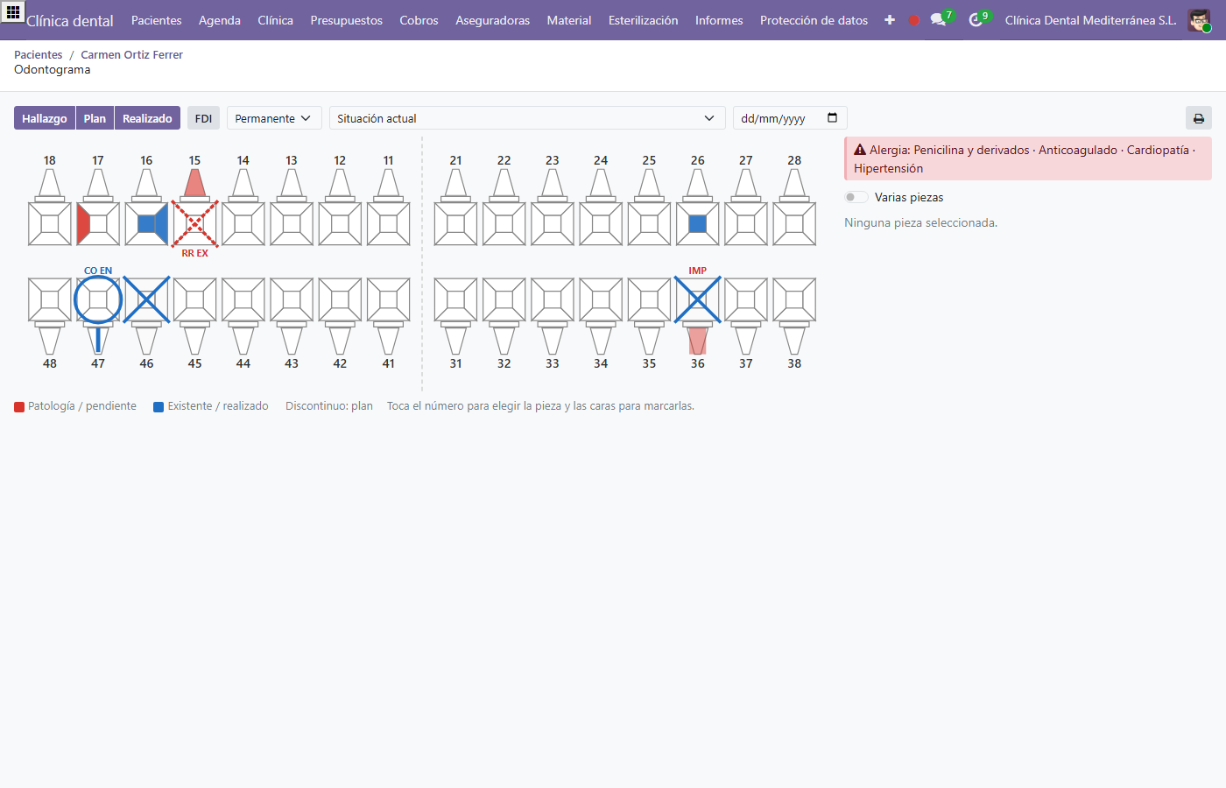
Task: Open the Clínica Dental Mediterránea S.L. company switcher
Action: tap(1091, 20)
